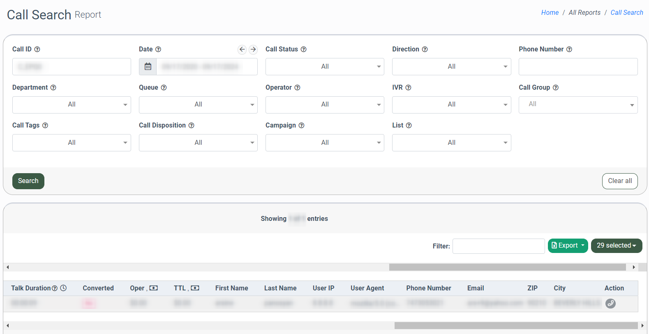Viewport: 649px width, 334px height.
Task: Click the top horizontal table scrollbar
Action: pyautogui.click(x=507, y=267)
